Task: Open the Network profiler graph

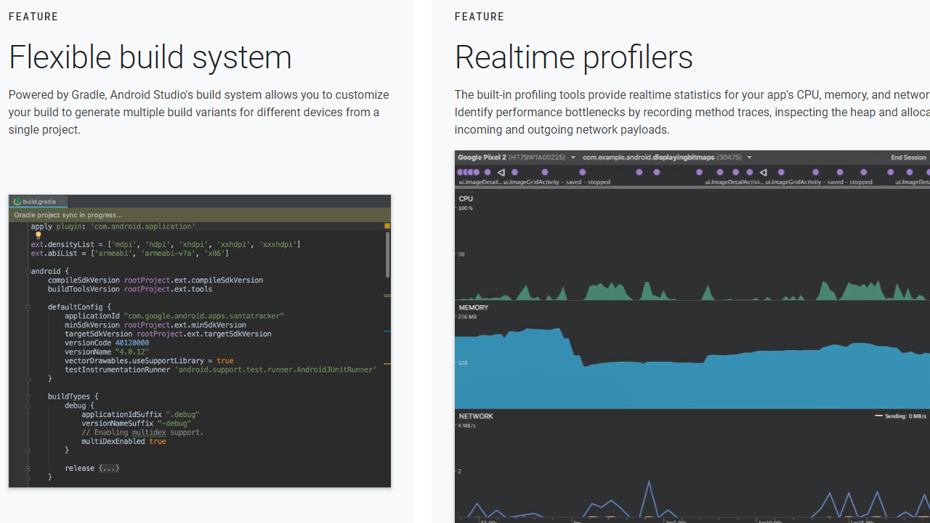Action: click(690, 465)
